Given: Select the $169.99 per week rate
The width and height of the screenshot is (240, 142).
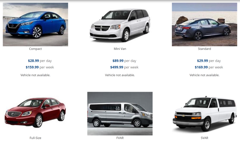Looking at the screenshot, I should coord(209,67).
